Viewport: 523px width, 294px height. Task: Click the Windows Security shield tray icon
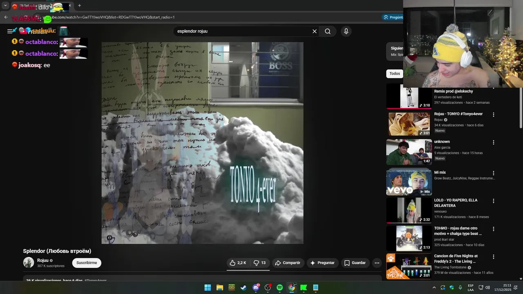coord(451,287)
